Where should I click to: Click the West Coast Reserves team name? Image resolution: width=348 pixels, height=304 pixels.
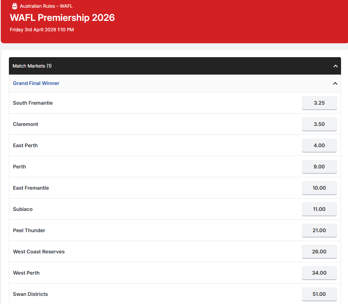pyautogui.click(x=39, y=252)
